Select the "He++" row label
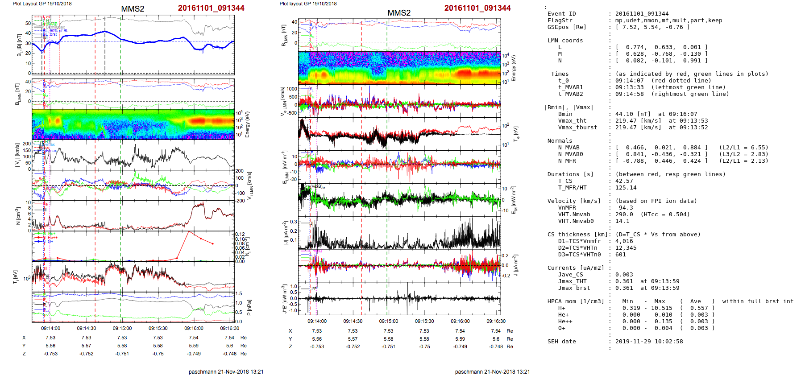The height and width of the screenshot is (375, 805). 565,321
